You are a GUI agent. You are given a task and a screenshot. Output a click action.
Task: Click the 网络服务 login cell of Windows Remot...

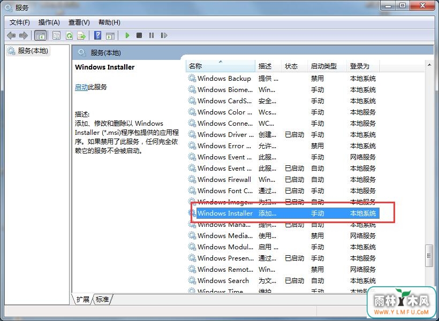tap(363, 269)
